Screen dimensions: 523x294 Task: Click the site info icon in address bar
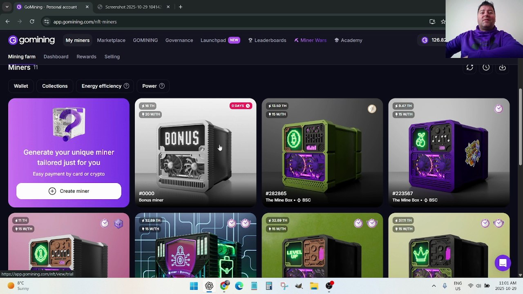point(46,22)
